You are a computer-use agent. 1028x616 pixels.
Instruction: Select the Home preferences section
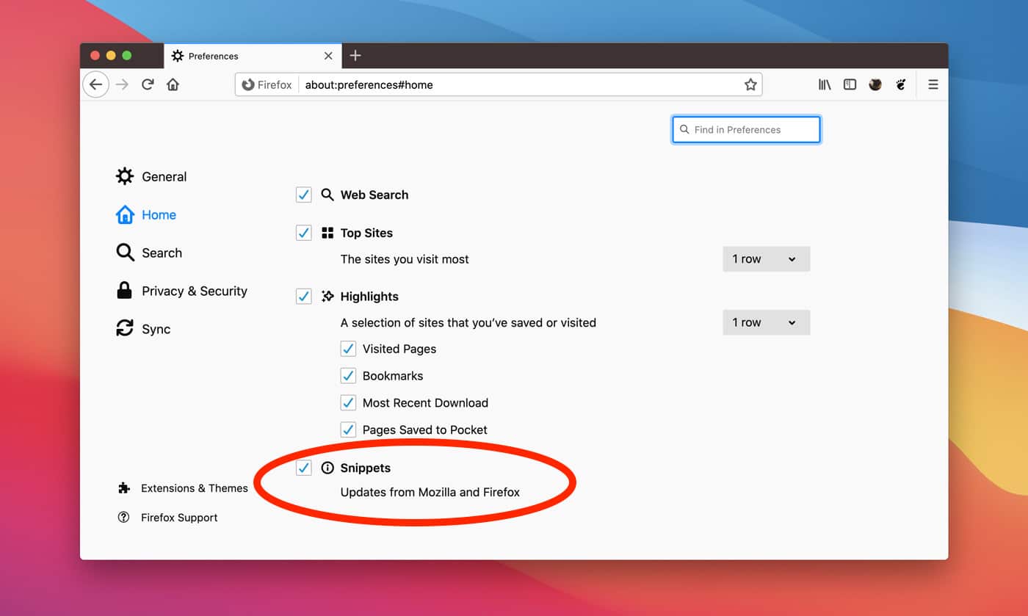pos(146,214)
